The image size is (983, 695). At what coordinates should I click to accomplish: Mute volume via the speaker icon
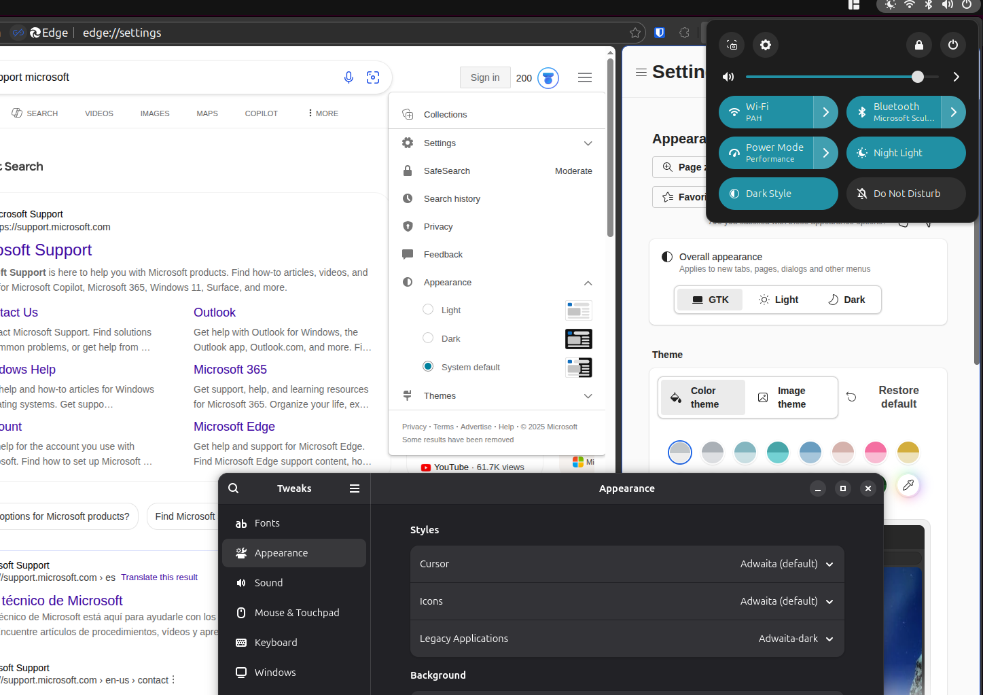click(x=728, y=77)
